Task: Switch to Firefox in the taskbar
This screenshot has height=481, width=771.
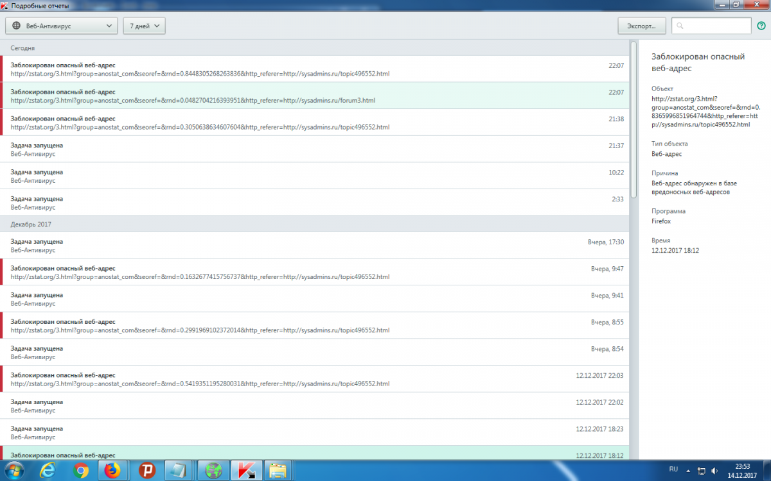Action: pyautogui.click(x=112, y=470)
